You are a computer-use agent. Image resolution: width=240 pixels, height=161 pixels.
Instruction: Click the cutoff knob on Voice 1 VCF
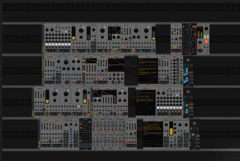(x=136, y=31)
